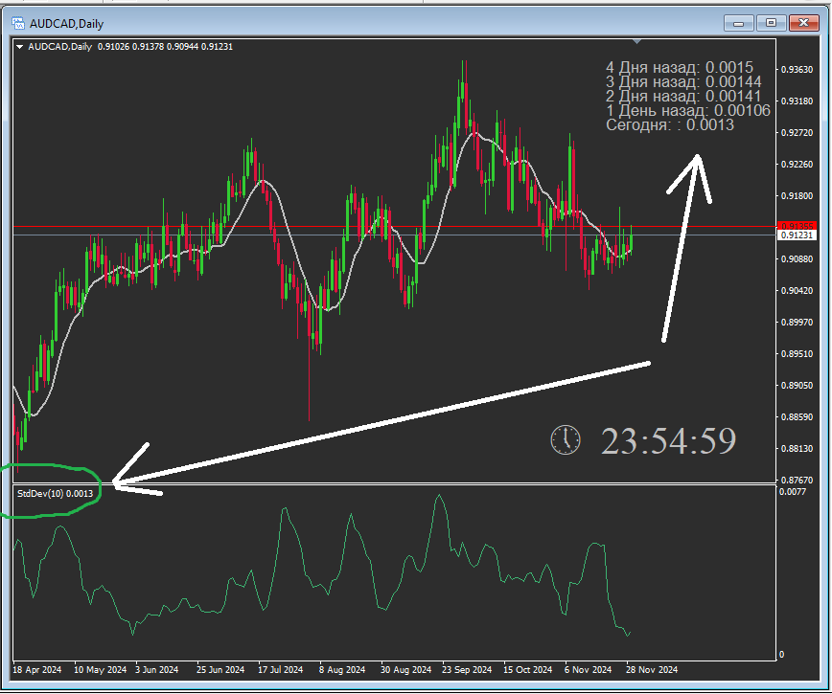The height and width of the screenshot is (694, 832).
Task: Click the 23 Sep 2024 date label
Action: tap(467, 670)
